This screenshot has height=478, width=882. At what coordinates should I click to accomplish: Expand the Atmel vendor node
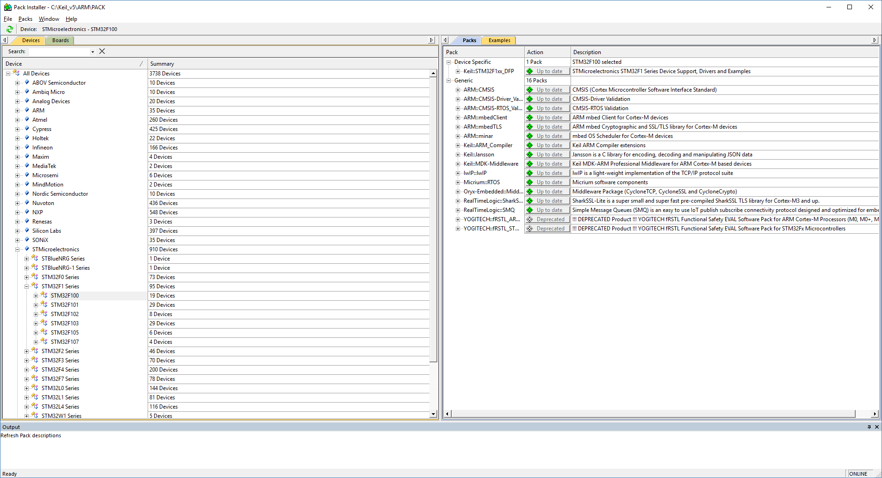point(18,120)
